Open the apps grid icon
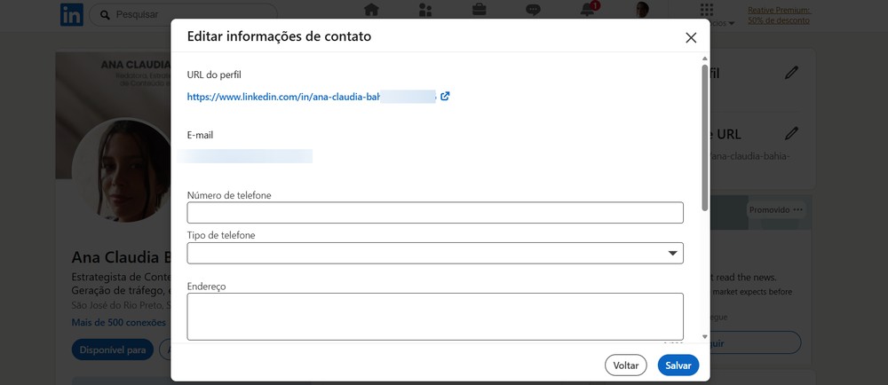 (x=706, y=10)
